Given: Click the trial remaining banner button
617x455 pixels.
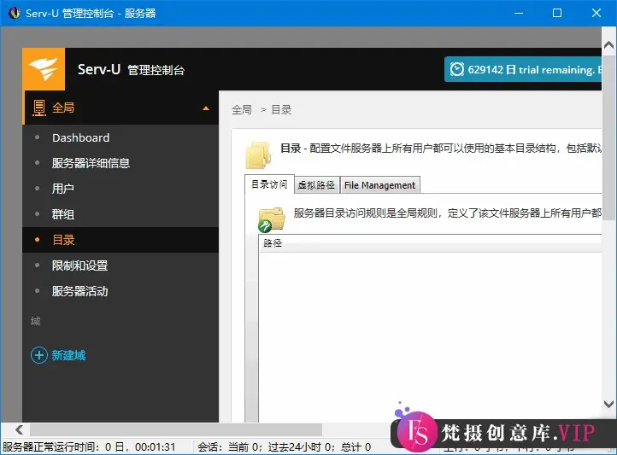Looking at the screenshot, I should [x=523, y=69].
